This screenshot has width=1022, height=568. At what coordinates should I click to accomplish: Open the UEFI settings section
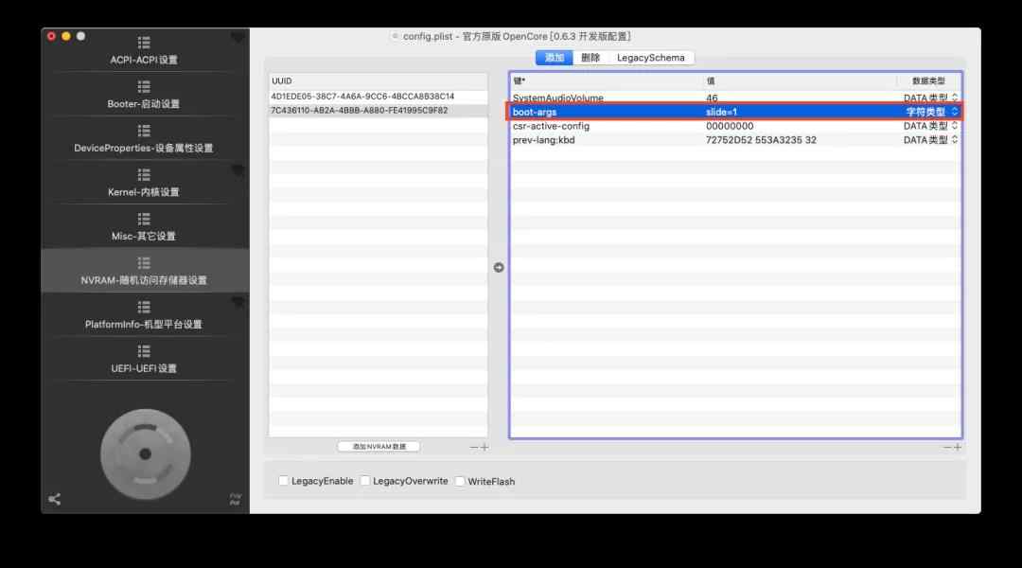coord(144,360)
